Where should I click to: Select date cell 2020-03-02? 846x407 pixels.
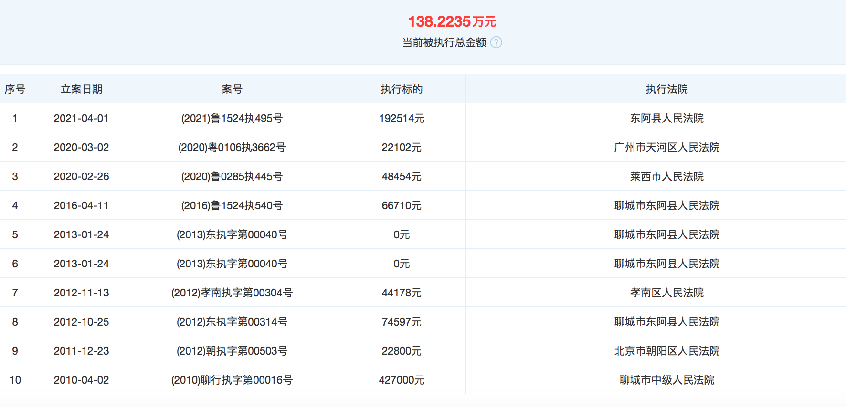pos(81,147)
